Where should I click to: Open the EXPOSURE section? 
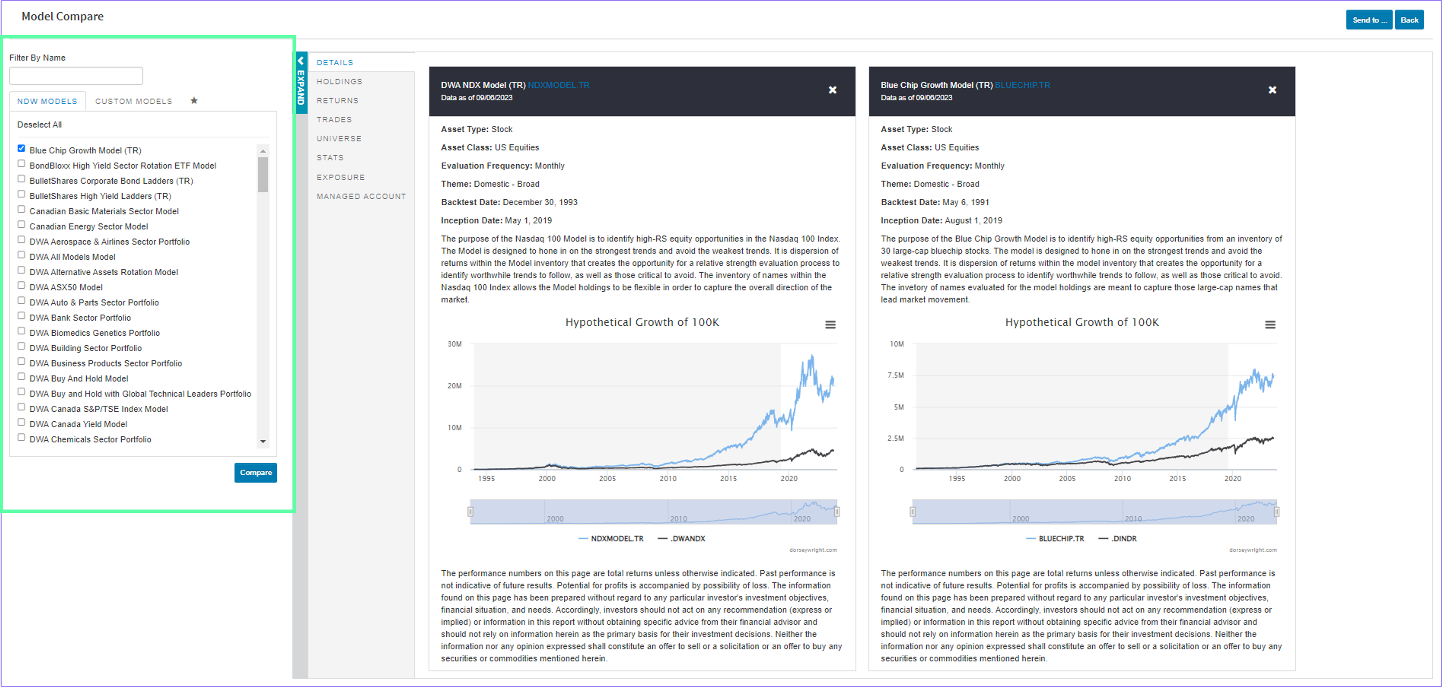click(x=340, y=177)
